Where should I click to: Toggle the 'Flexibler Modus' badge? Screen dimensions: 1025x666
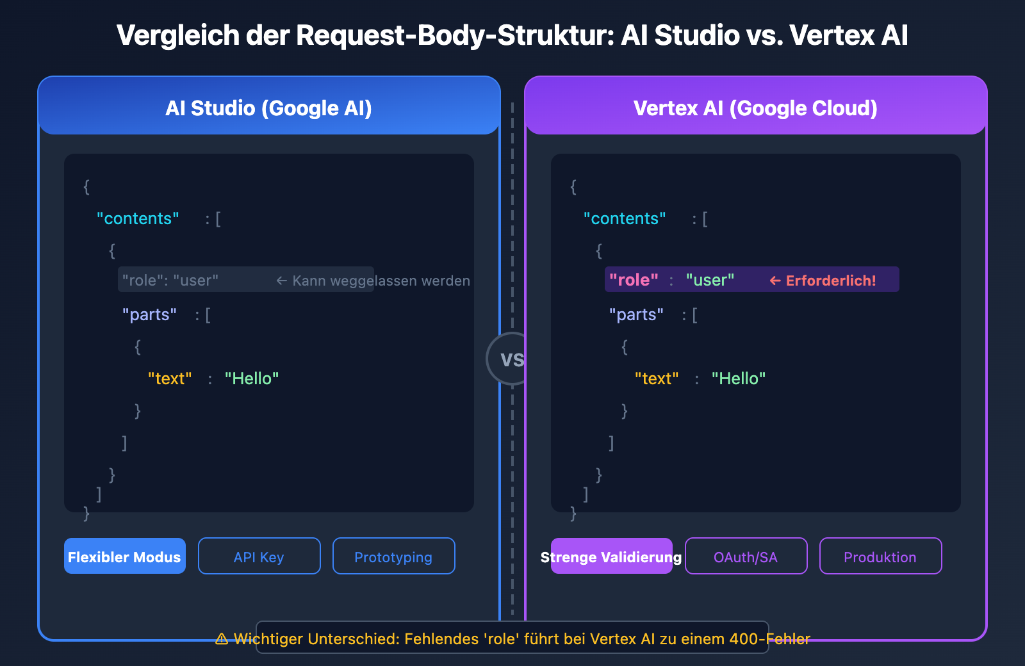pos(124,556)
